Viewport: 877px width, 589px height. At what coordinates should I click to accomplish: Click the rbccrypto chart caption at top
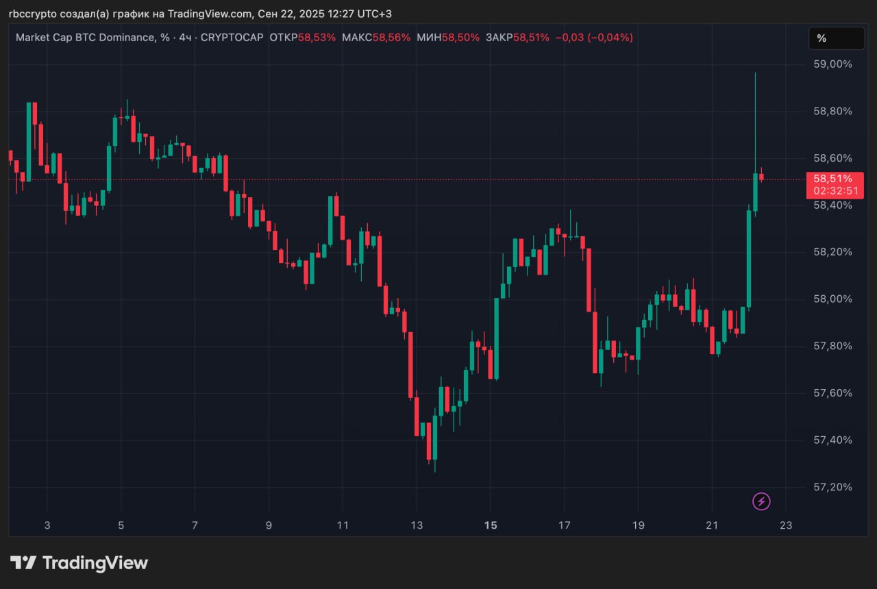tap(200, 14)
